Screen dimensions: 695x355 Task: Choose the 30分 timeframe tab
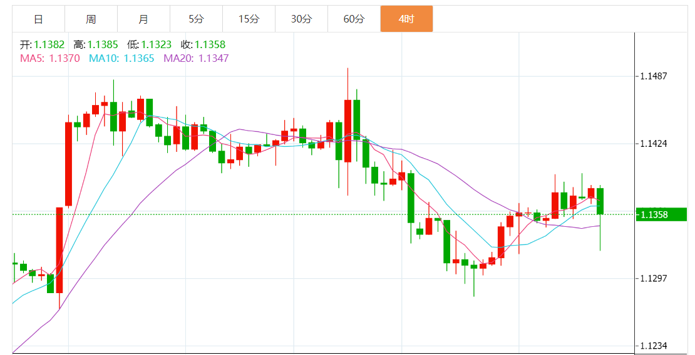(301, 19)
